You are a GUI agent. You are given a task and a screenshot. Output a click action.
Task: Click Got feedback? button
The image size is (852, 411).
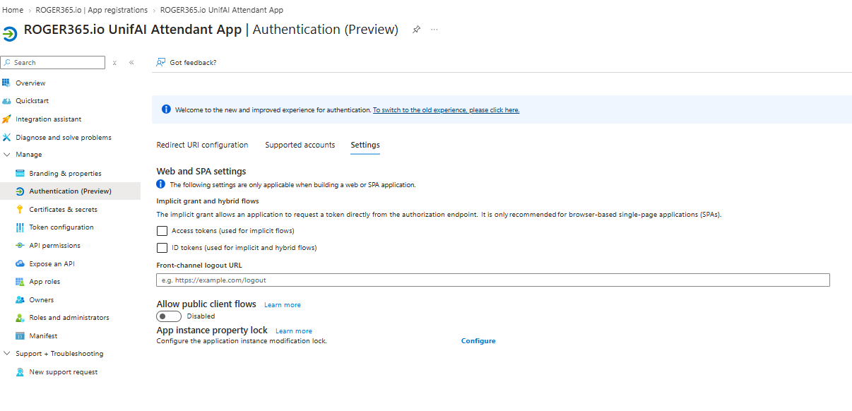187,63
